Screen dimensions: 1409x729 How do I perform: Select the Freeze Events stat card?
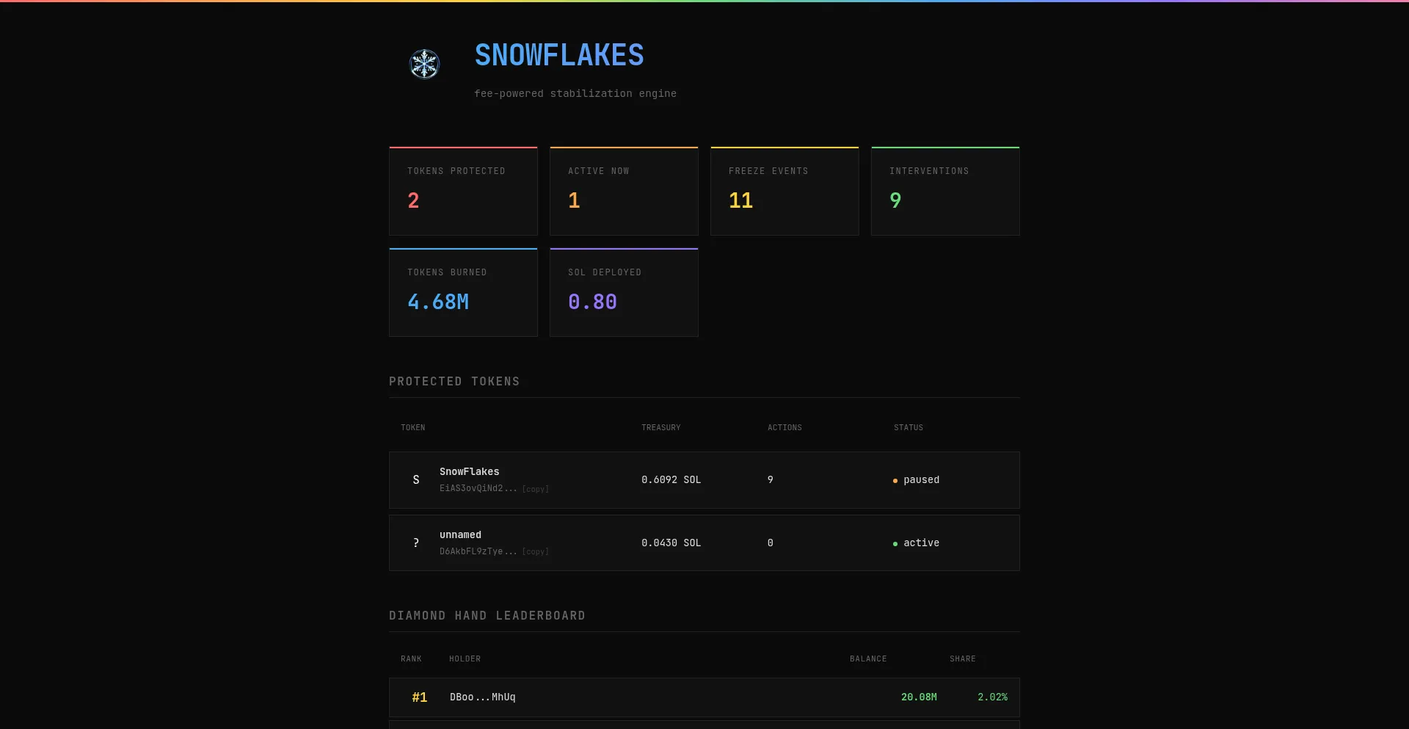point(784,191)
